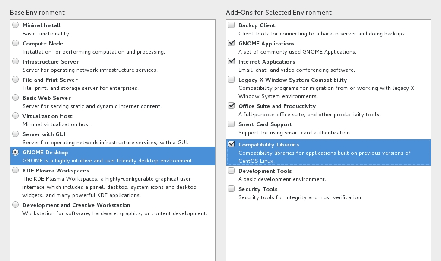Uncheck the Compatibility Libraries checkbox
Viewport: 441px width, 261px height.
232,144
